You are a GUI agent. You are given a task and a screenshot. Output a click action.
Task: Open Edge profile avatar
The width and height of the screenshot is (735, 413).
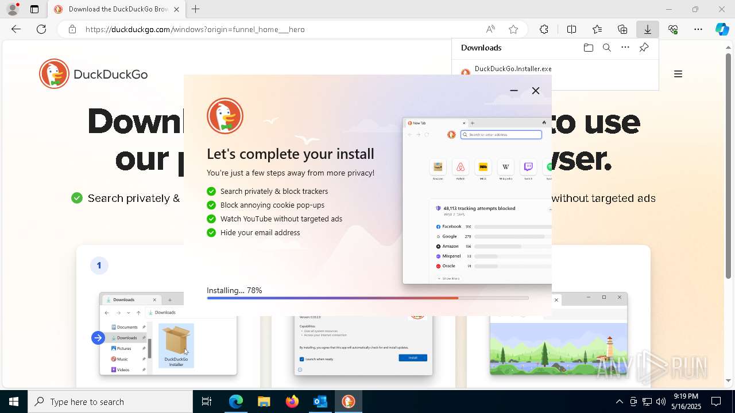(x=13, y=9)
